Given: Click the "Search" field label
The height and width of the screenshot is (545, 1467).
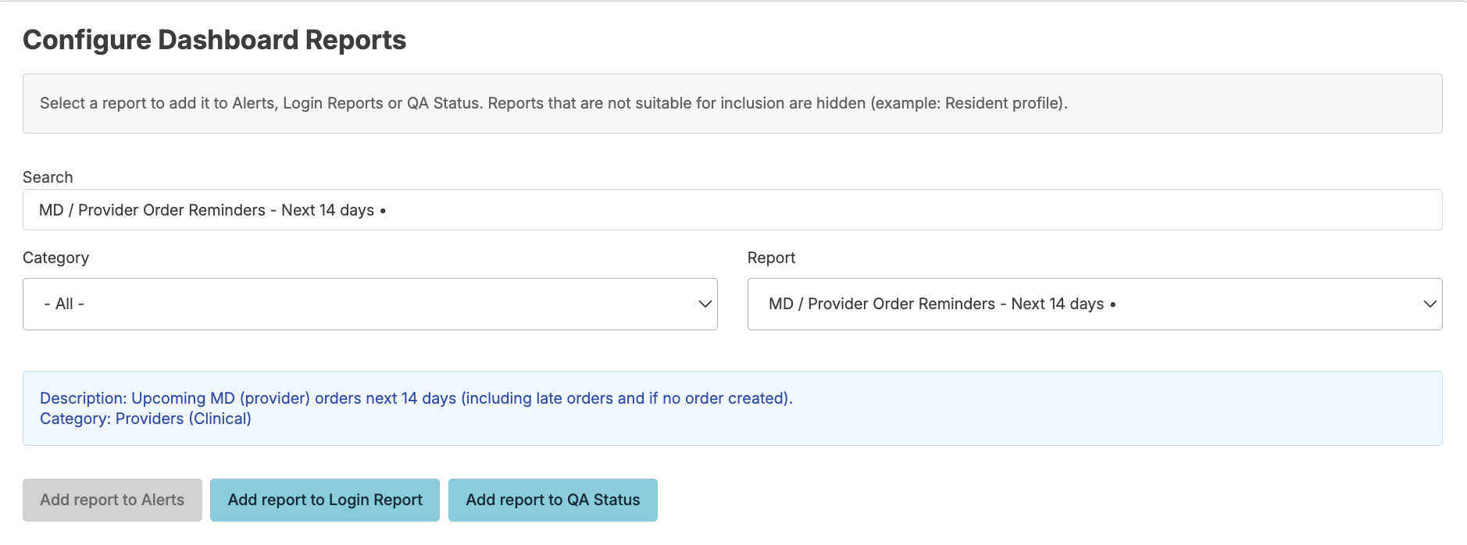Looking at the screenshot, I should [x=48, y=177].
